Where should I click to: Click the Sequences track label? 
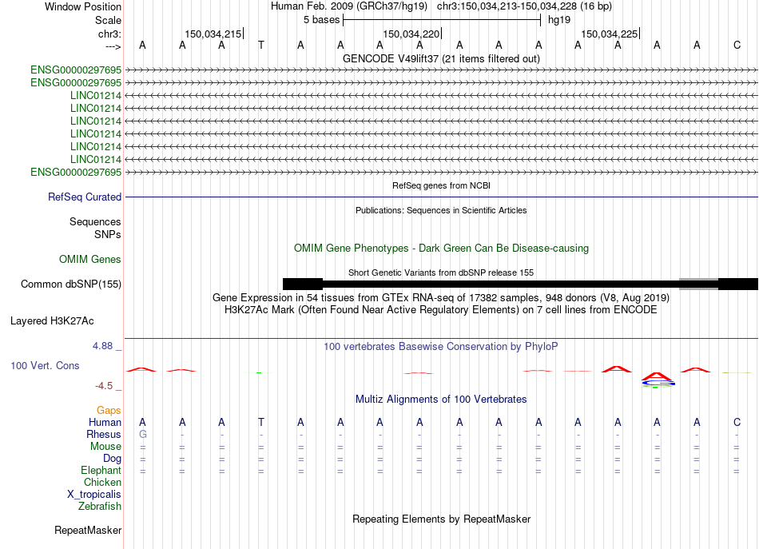click(x=95, y=221)
